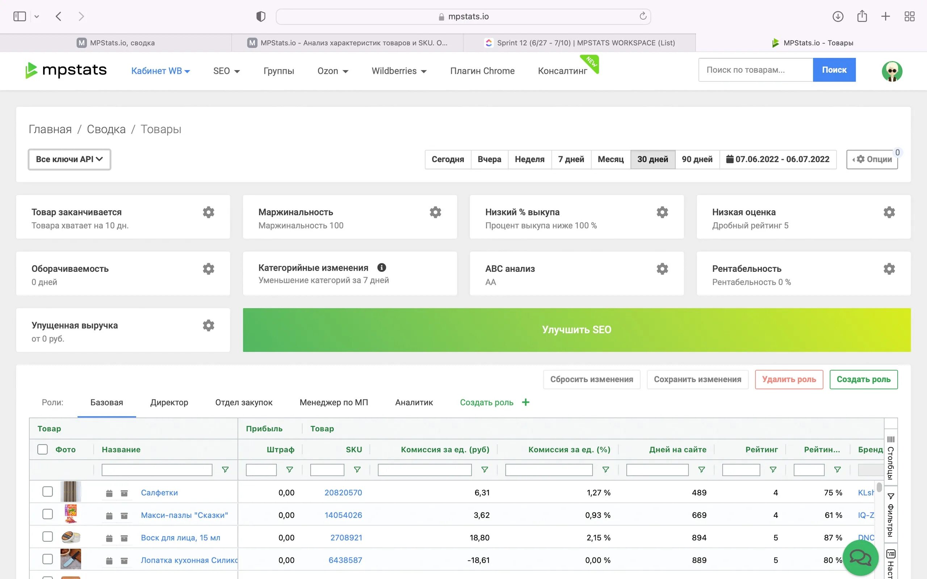Viewport: 927px width, 579px height.
Task: Expand the Wildberries menu dropdown
Action: point(399,71)
